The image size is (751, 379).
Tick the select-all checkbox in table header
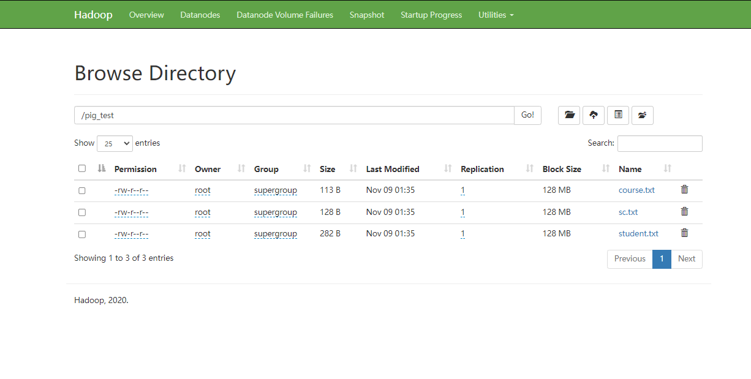click(82, 169)
